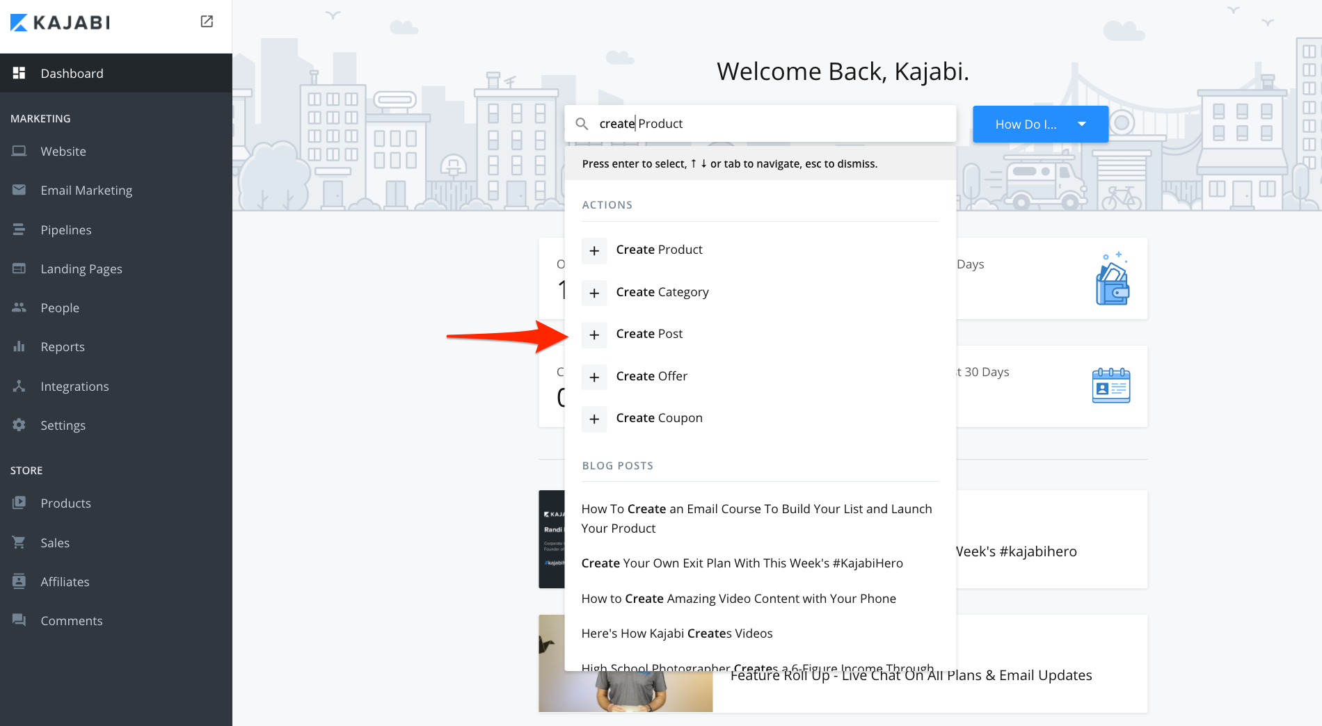This screenshot has height=726, width=1322.
Task: Open the external site preview icon
Action: 207,22
